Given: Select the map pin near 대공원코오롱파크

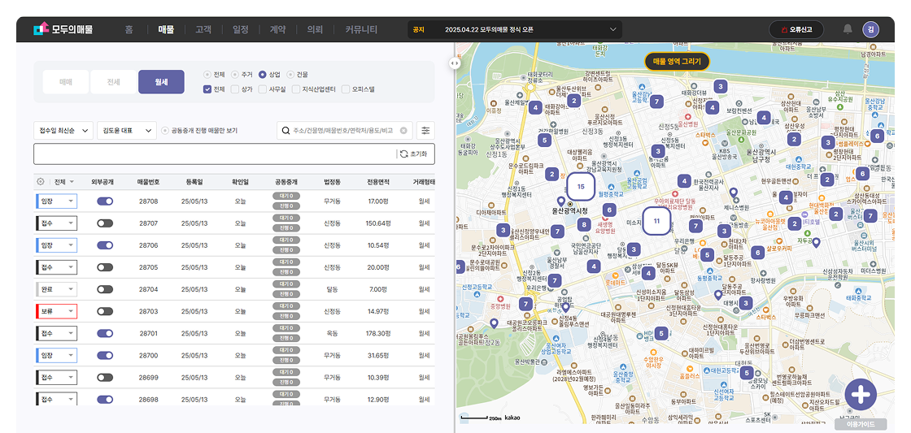Looking at the screenshot, I should tap(494, 323).
